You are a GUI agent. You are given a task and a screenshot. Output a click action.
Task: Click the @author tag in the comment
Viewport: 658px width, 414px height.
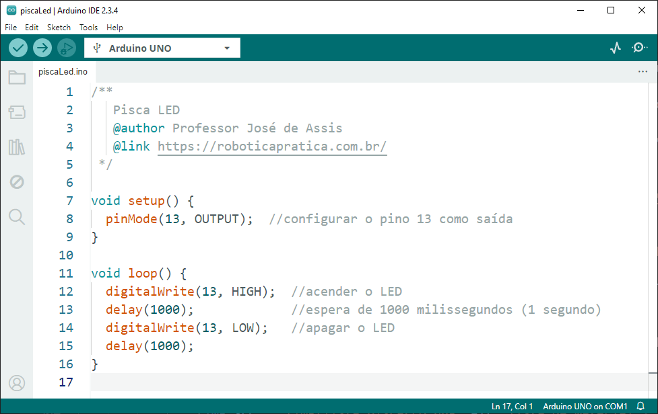[x=139, y=128]
